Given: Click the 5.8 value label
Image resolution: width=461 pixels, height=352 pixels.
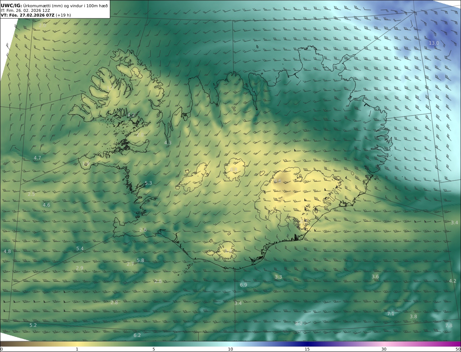Looking at the screenshot, I should pos(140,261).
